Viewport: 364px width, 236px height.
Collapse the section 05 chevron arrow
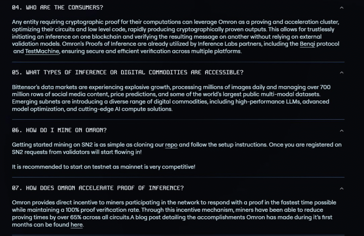pos(342,73)
